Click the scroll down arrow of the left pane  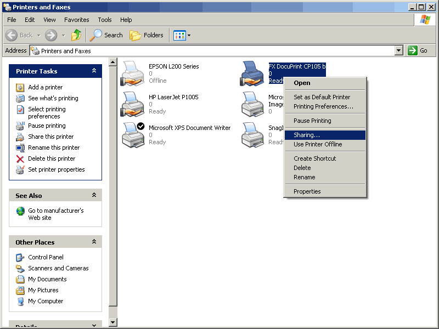coord(113,322)
